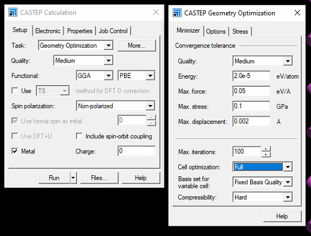311x236 pixels.
Task: Click the Files... button
Action: [99, 178]
